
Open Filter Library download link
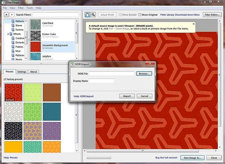[180, 15]
